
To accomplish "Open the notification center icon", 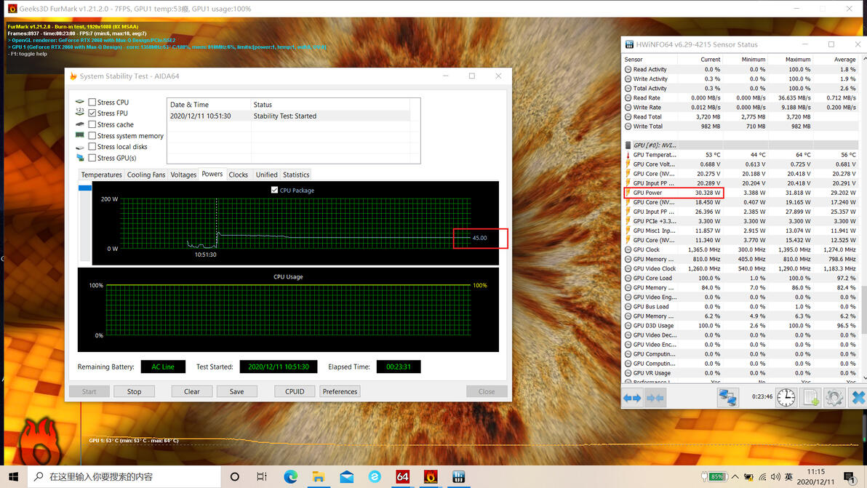I will click(850, 476).
